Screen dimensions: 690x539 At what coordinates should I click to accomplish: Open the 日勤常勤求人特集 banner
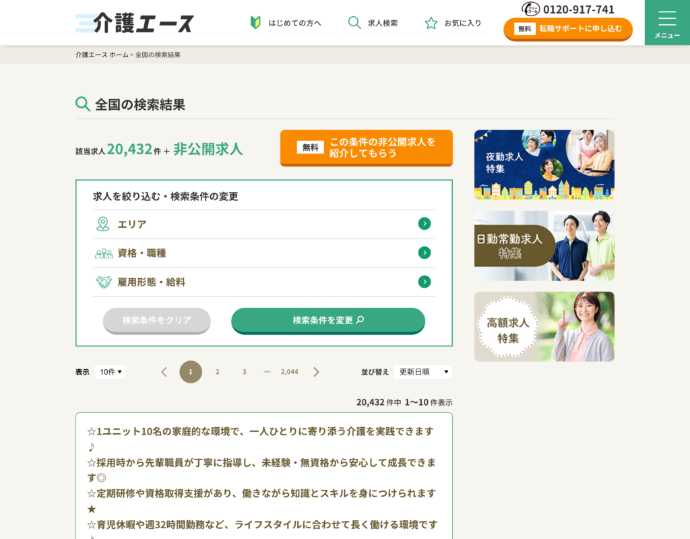click(544, 245)
